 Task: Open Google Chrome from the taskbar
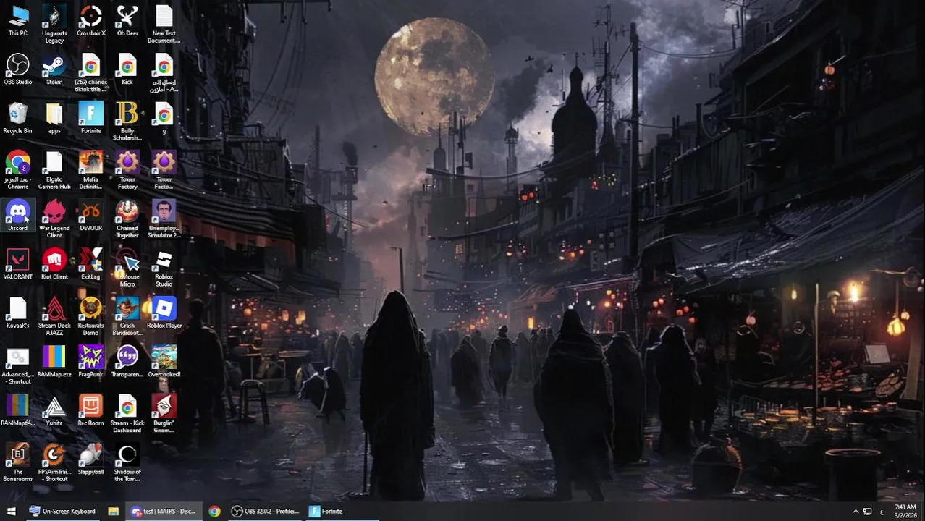click(x=214, y=511)
